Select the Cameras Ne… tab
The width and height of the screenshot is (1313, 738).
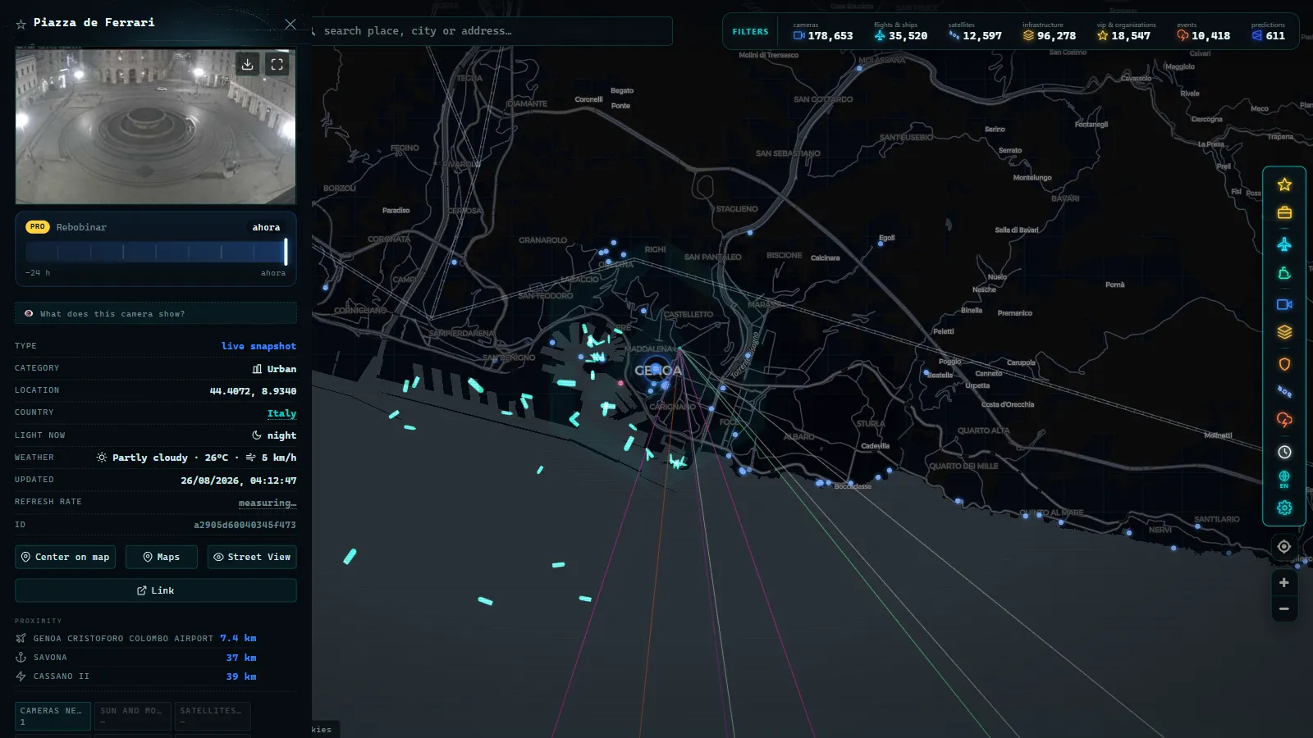53,716
